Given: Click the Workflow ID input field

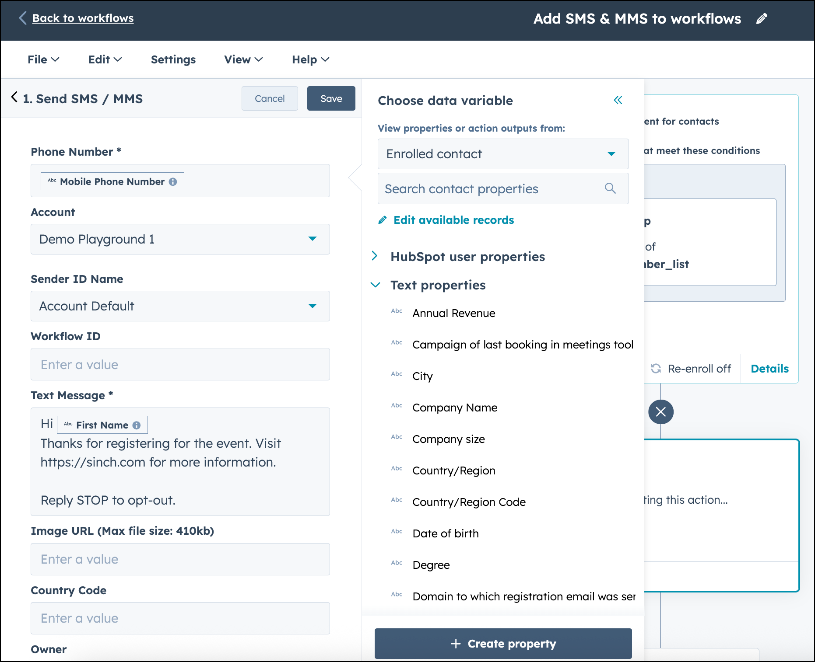Looking at the screenshot, I should click(x=179, y=364).
